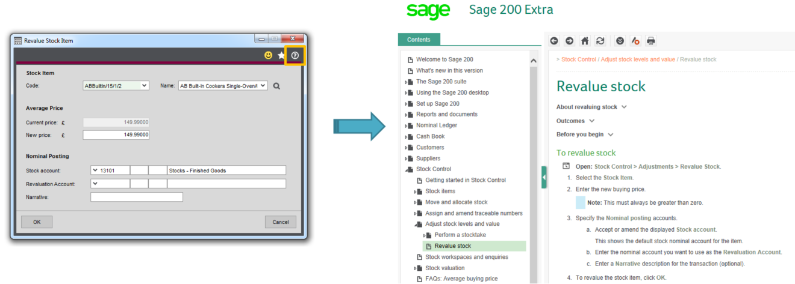Open Stock valuation topic
This screenshot has height=284, width=795.
point(445,268)
